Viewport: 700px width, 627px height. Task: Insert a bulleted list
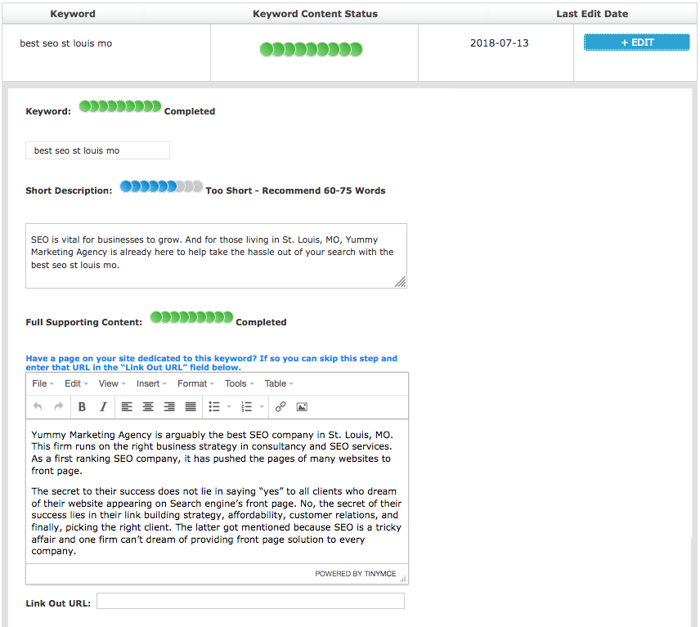pyautogui.click(x=214, y=406)
